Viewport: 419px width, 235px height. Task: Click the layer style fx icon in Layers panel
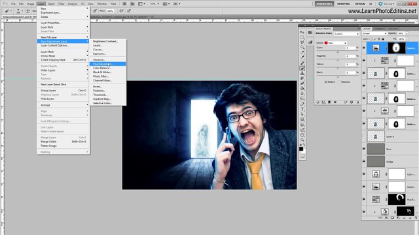pos(387,217)
